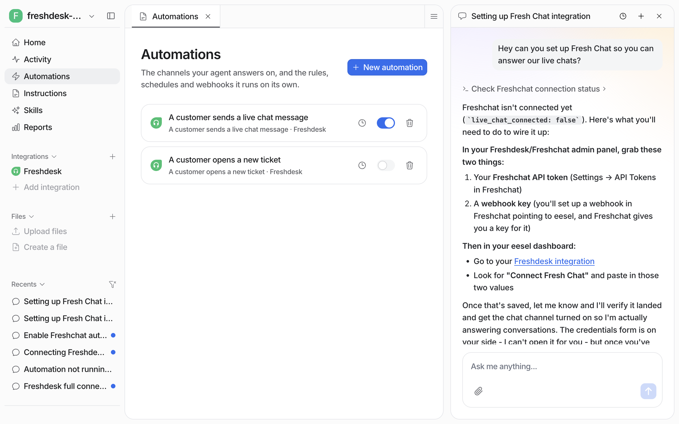Viewport: 679px width, 424px height.
Task: Click the plus icon beside Integrations
Action: (113, 157)
